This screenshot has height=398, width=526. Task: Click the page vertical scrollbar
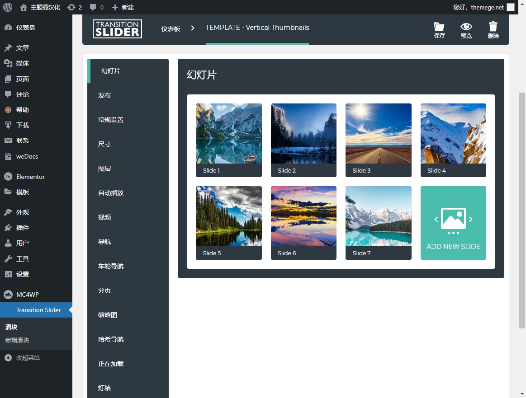click(522, 211)
